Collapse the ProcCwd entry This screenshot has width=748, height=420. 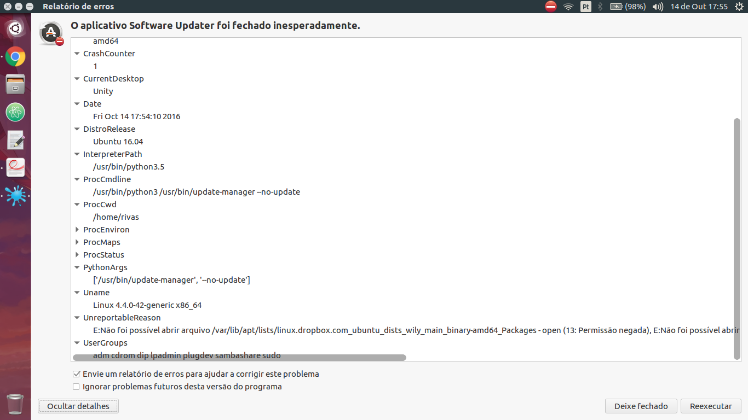point(77,205)
